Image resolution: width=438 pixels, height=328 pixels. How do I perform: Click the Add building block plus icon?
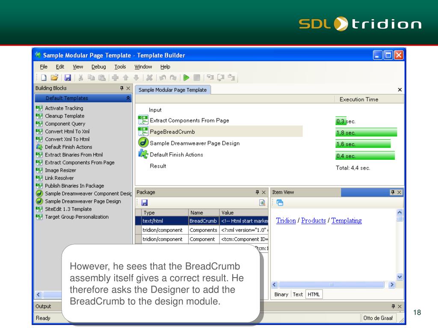point(115,78)
